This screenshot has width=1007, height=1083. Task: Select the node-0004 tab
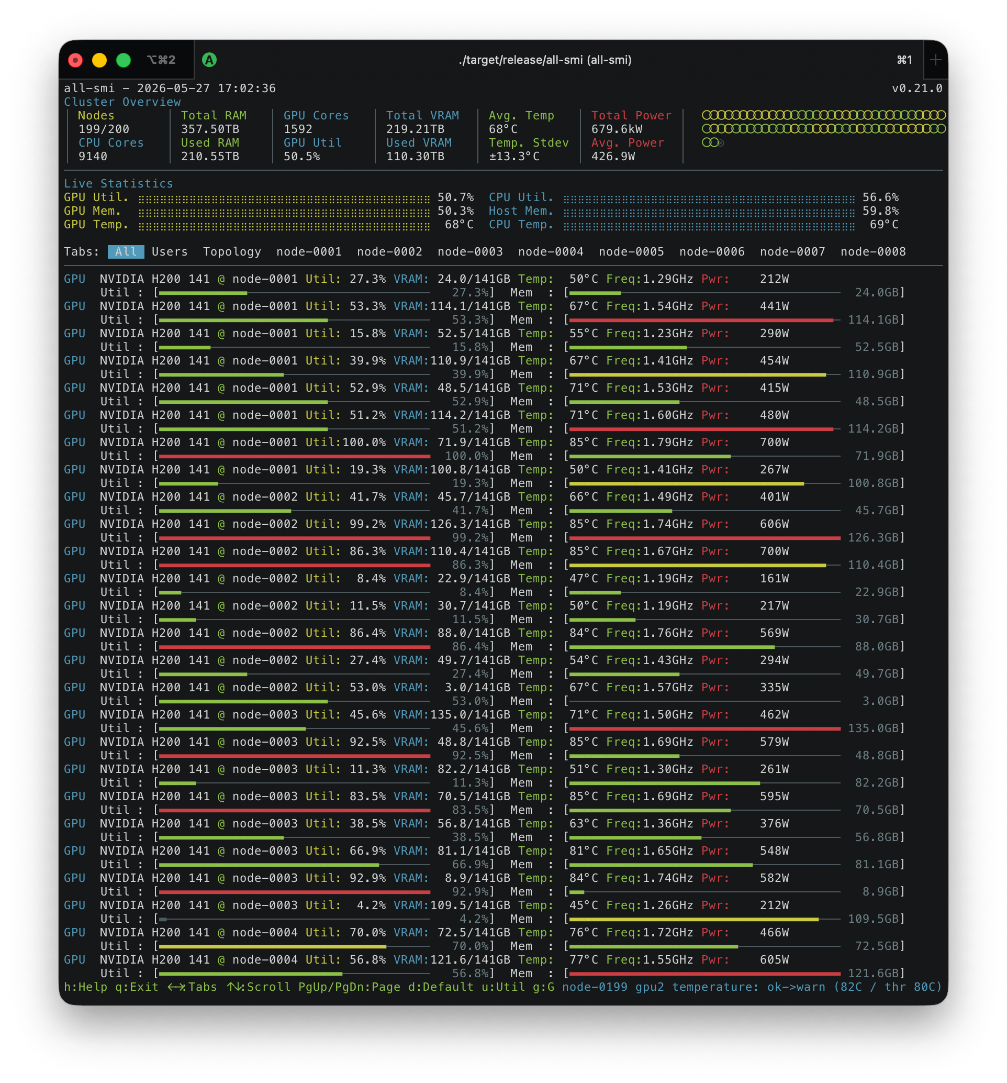(x=551, y=252)
